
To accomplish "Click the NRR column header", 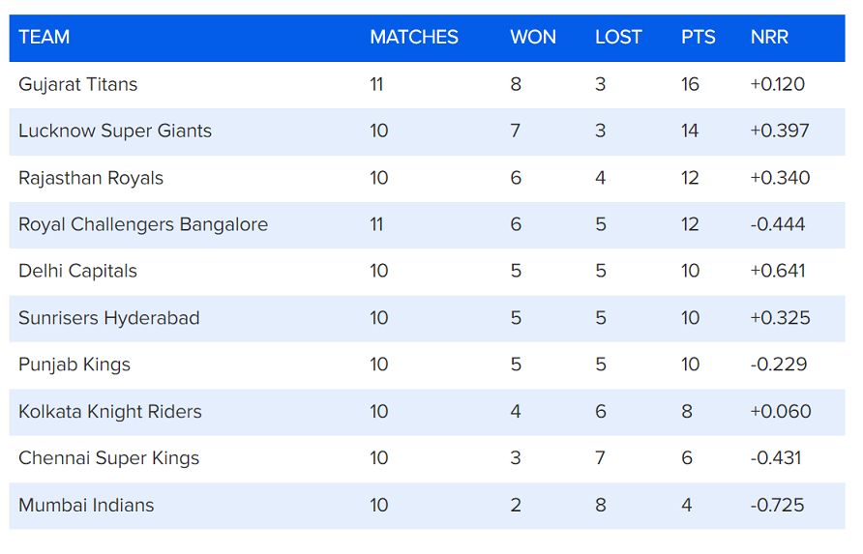I will tap(769, 38).
